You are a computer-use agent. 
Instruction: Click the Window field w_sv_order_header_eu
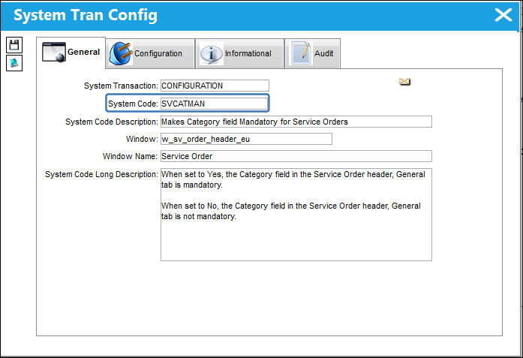tap(246, 139)
